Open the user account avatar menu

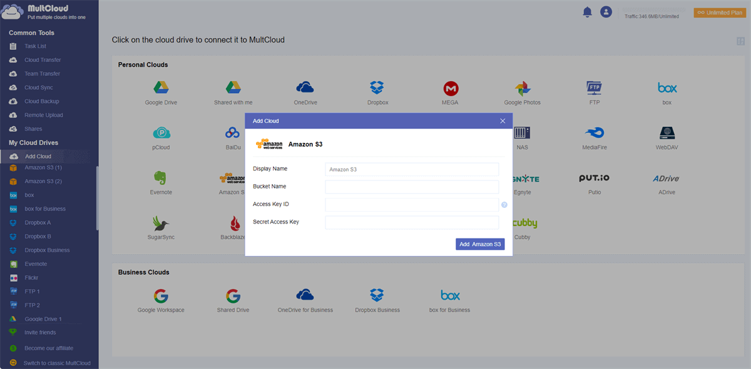[x=606, y=12]
